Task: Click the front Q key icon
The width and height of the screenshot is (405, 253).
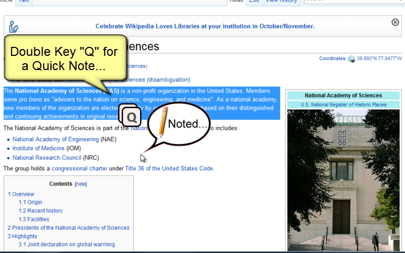Action: pyautogui.click(x=131, y=117)
